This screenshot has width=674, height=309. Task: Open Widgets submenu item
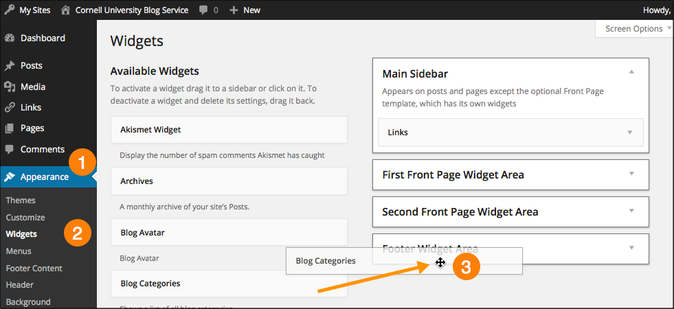click(21, 234)
